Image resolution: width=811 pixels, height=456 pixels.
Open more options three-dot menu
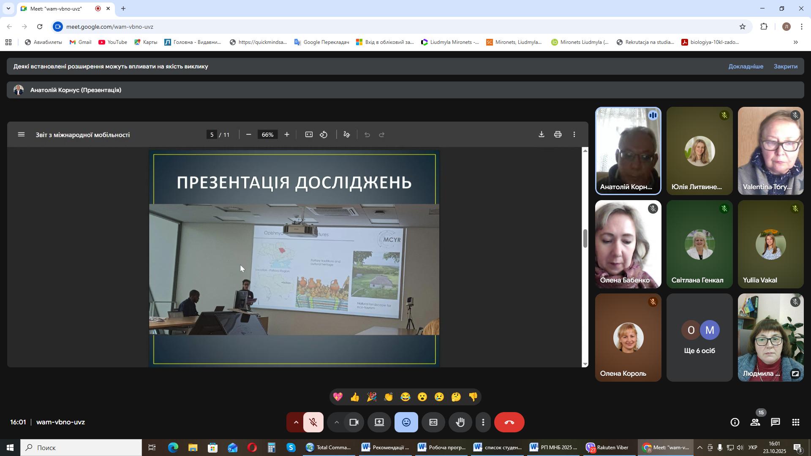pyautogui.click(x=483, y=423)
